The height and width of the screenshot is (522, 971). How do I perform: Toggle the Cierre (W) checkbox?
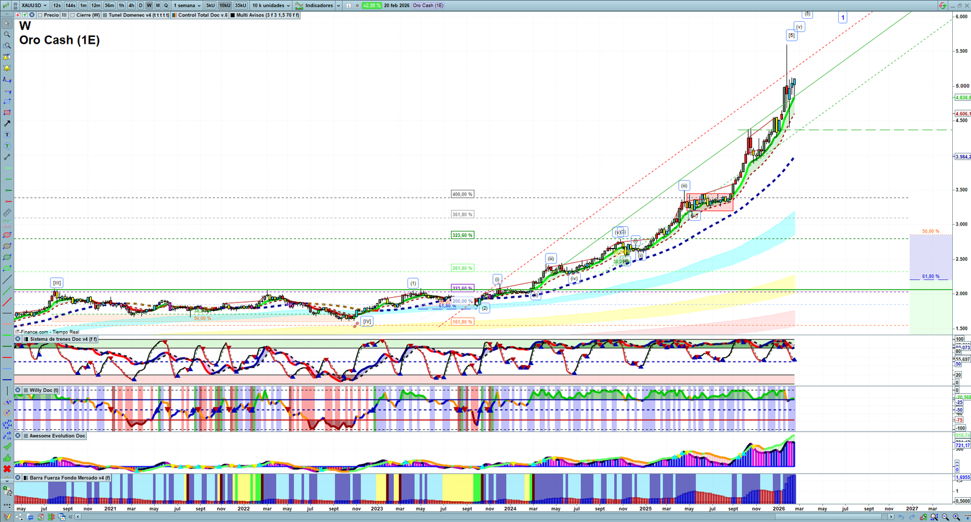73,15
